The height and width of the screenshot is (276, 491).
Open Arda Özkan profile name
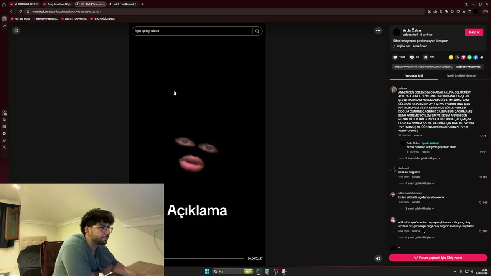click(412, 30)
